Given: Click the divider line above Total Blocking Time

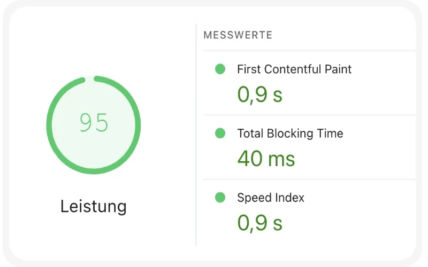Looking at the screenshot, I should click(309, 115).
